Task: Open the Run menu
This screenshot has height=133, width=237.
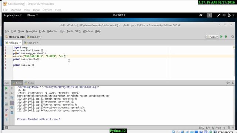Action: coord(62,31)
